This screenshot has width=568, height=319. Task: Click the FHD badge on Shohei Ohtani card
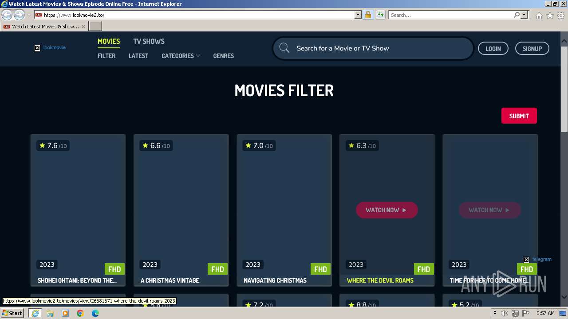pos(114,269)
